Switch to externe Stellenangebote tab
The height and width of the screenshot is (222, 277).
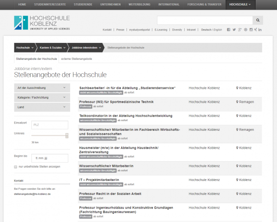coord(77,59)
